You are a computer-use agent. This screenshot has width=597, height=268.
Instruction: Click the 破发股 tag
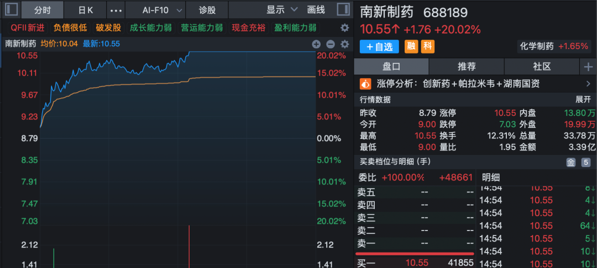(x=108, y=28)
